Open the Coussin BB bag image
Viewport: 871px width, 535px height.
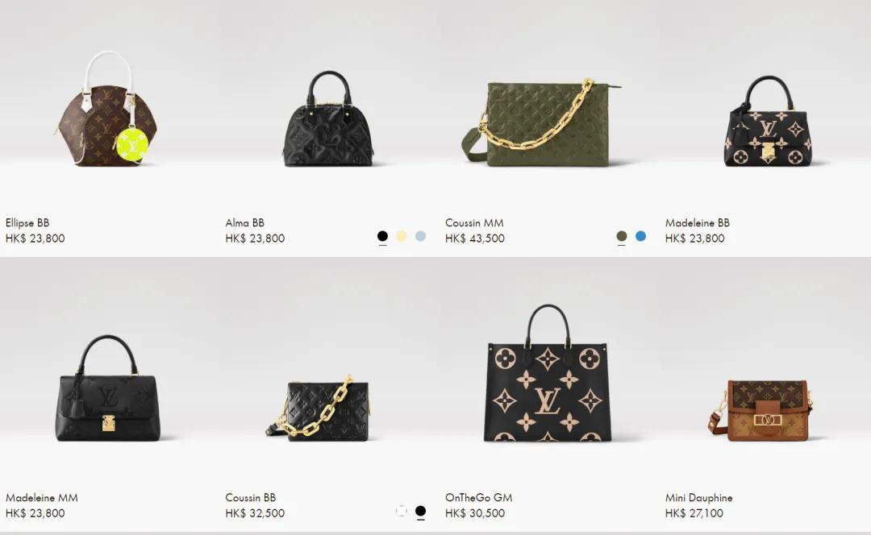pyautogui.click(x=319, y=408)
